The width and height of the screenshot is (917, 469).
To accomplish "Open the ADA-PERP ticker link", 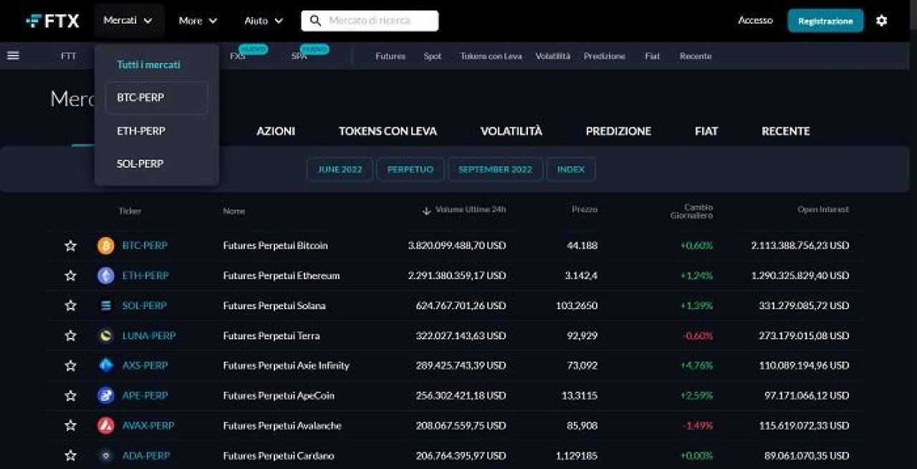I will (x=146, y=455).
